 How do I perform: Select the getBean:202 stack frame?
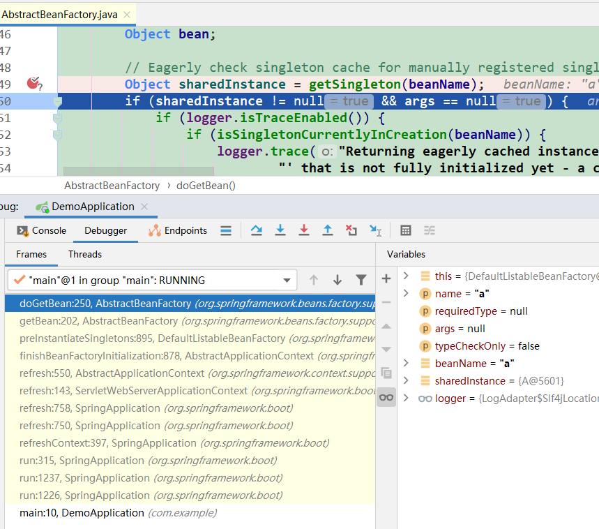190,321
